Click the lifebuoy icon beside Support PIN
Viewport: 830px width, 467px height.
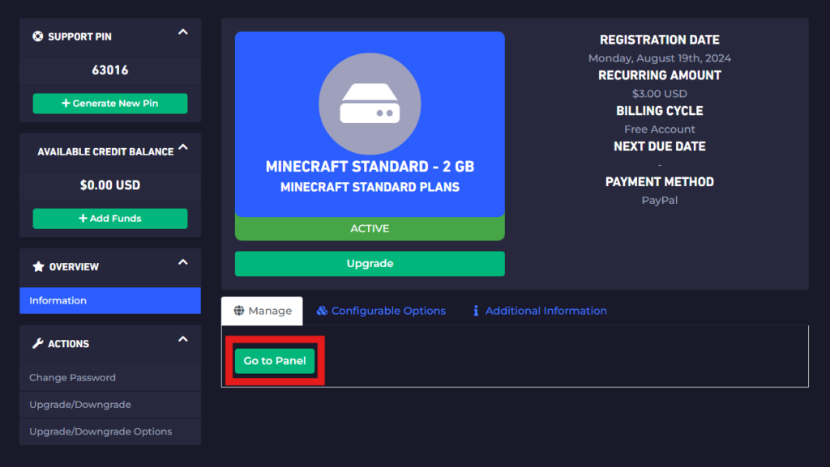pyautogui.click(x=37, y=36)
